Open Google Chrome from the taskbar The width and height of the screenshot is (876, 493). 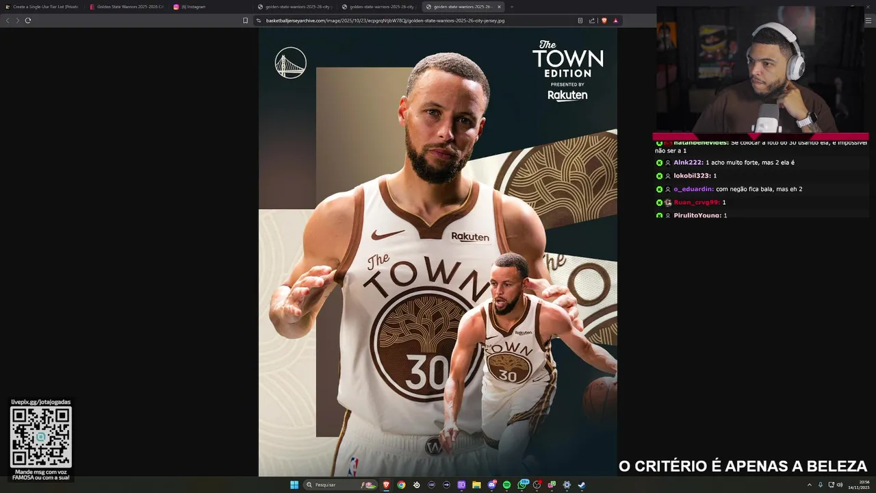click(401, 485)
